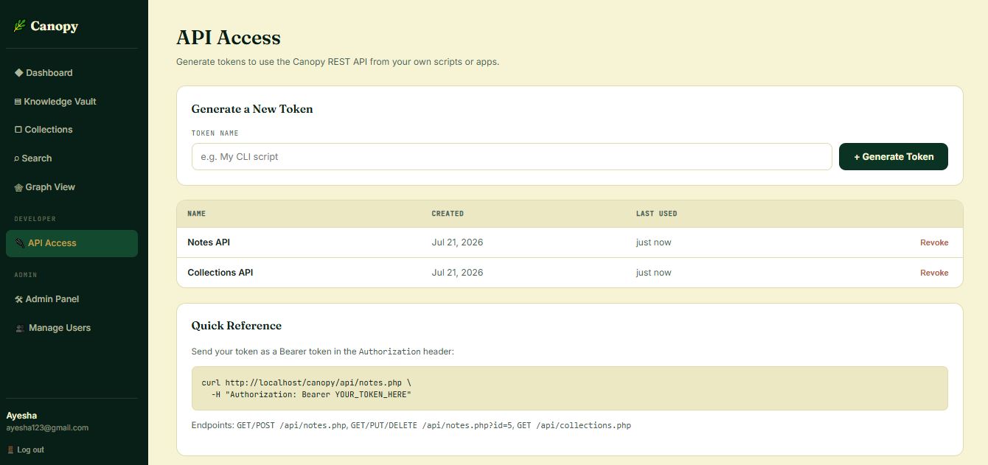Viewport: 988px width, 465px height.
Task: Click the user name "Ayesha"
Action: (x=21, y=416)
